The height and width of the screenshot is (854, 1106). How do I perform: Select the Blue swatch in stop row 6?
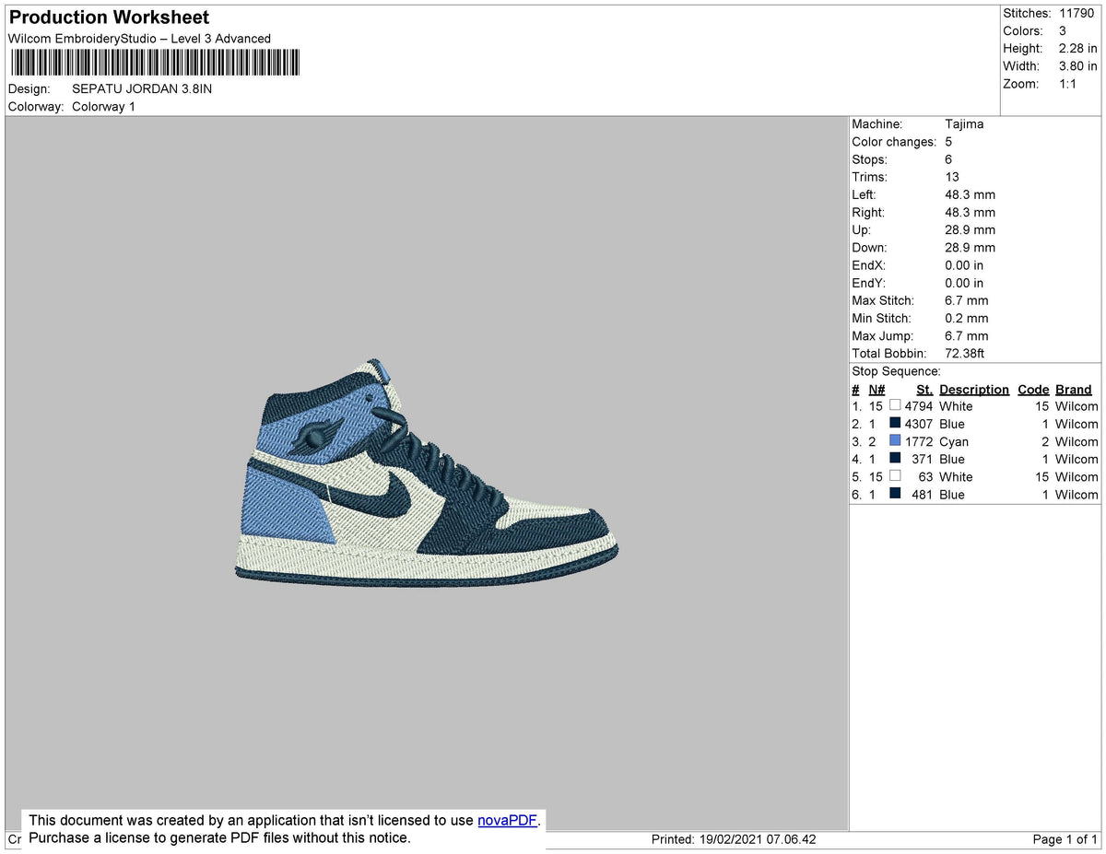tap(895, 494)
